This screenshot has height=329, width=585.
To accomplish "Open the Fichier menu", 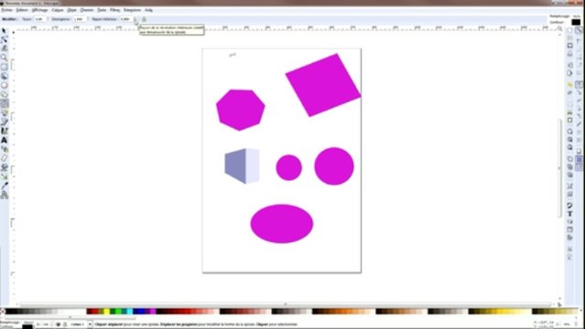I will pyautogui.click(x=7, y=10).
